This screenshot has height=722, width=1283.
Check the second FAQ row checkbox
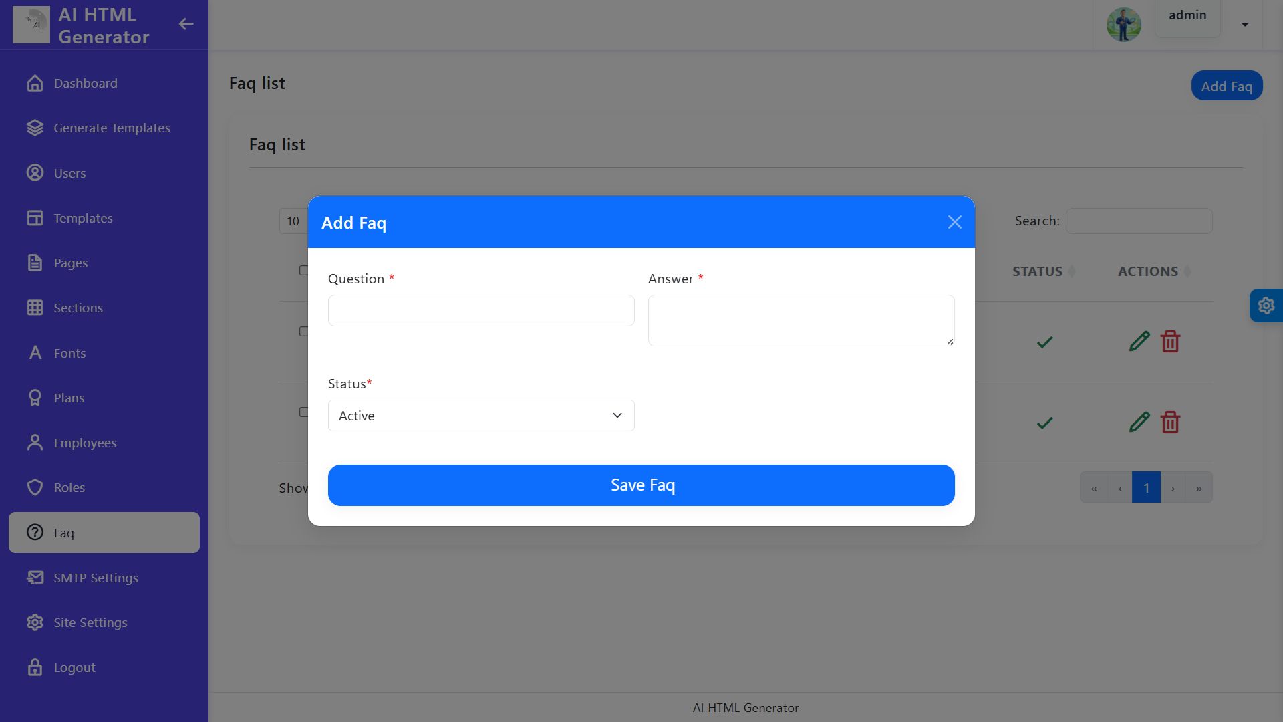(303, 412)
